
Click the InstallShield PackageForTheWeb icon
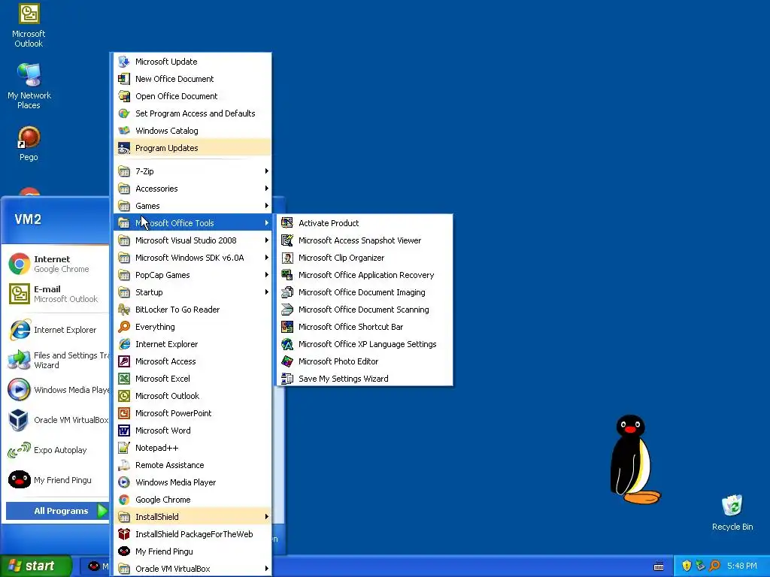124,534
